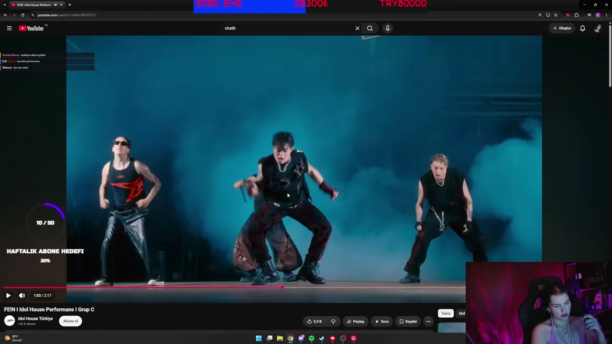Click the magnifier search button
612x344 pixels.
pos(370,28)
